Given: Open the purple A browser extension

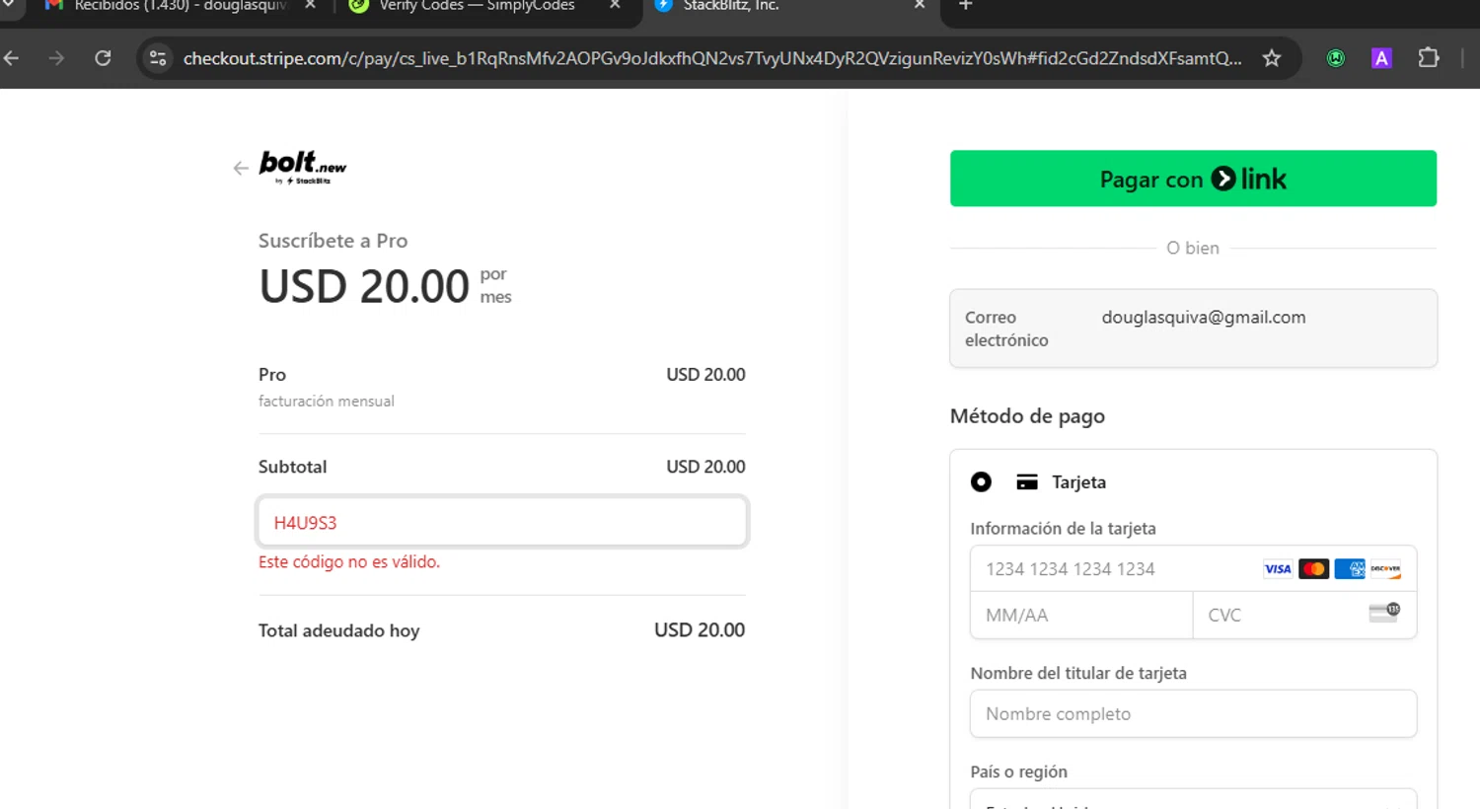Looking at the screenshot, I should tap(1381, 58).
